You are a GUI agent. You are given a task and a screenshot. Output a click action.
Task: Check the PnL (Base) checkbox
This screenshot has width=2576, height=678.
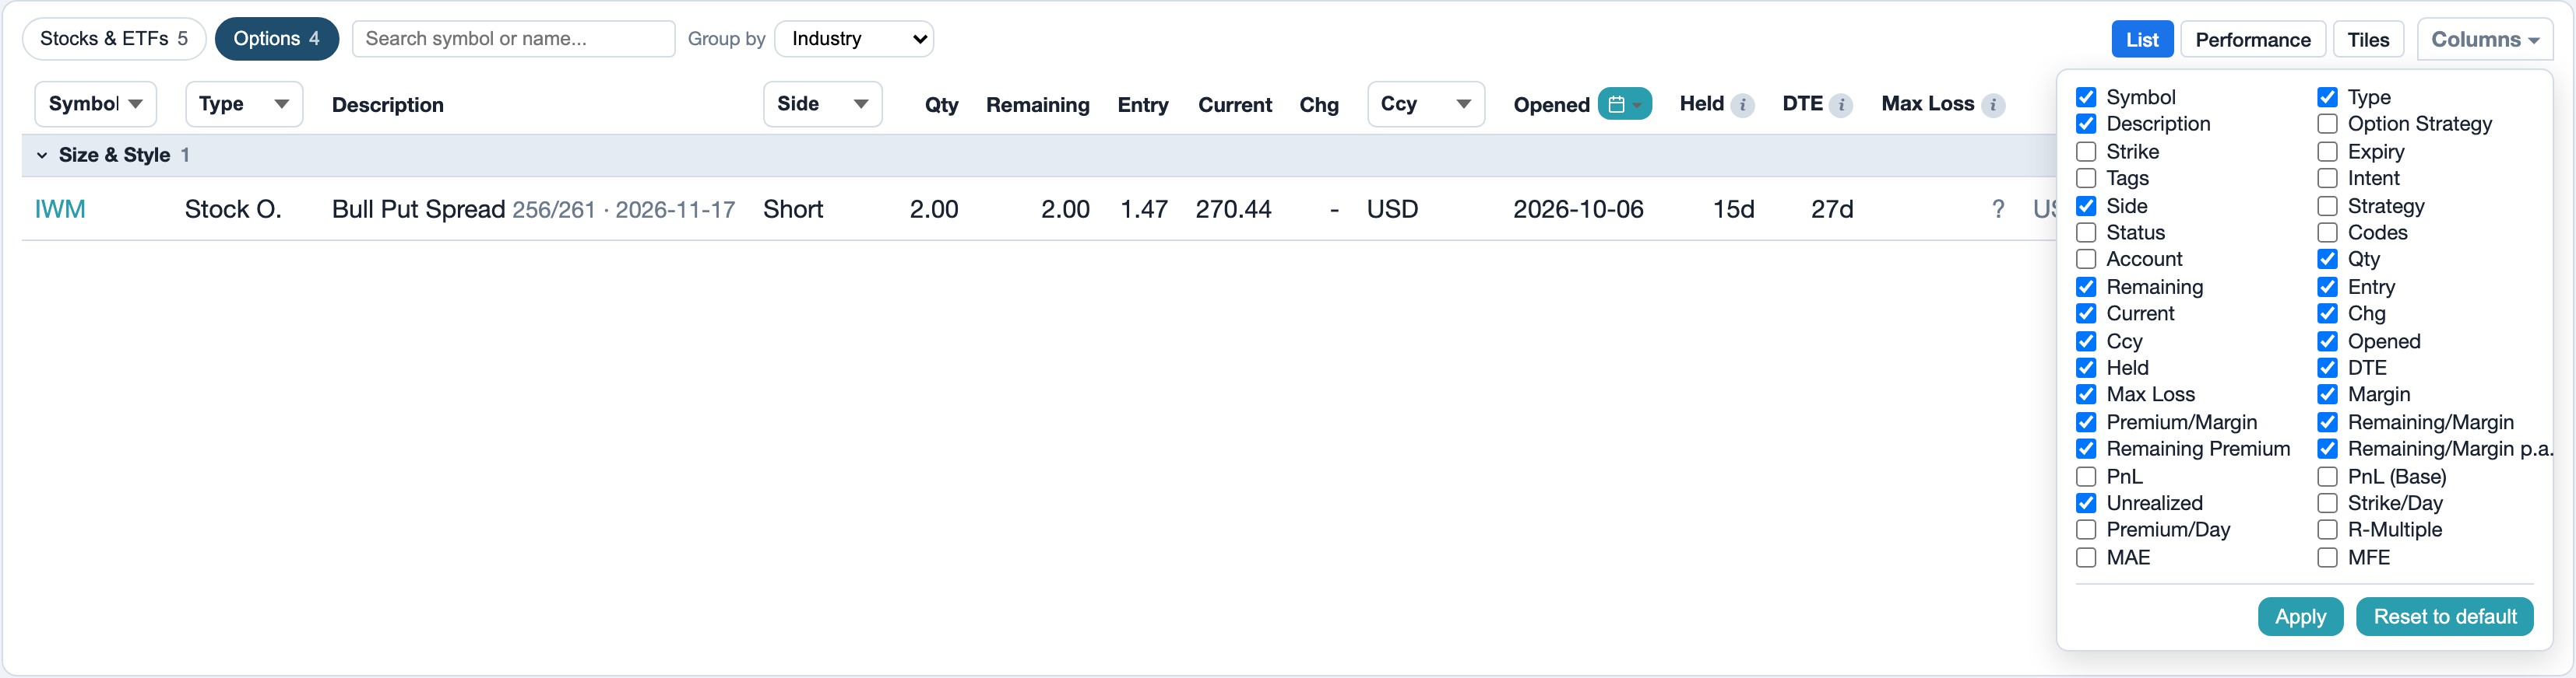[2328, 477]
